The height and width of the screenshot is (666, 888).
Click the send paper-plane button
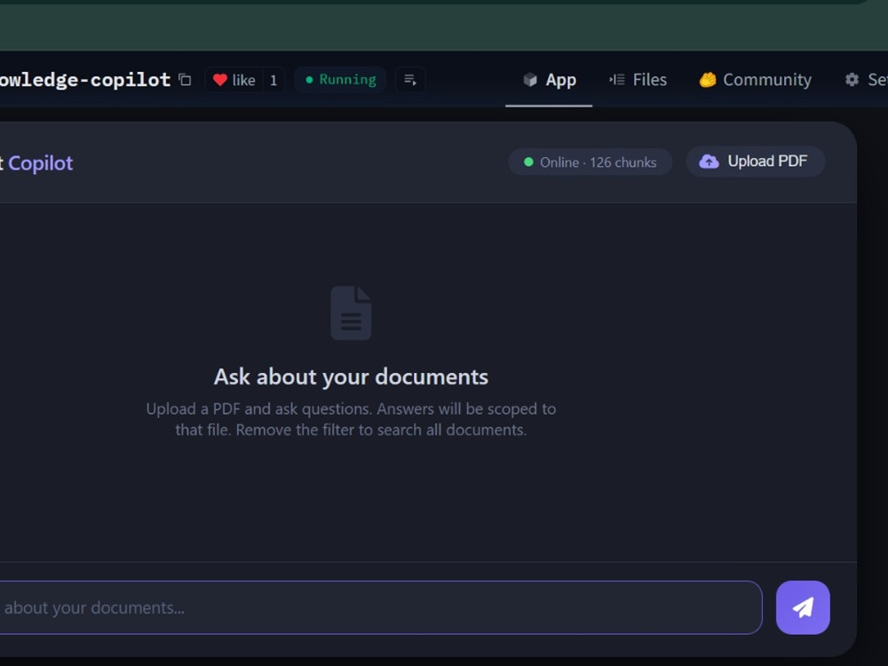point(803,607)
